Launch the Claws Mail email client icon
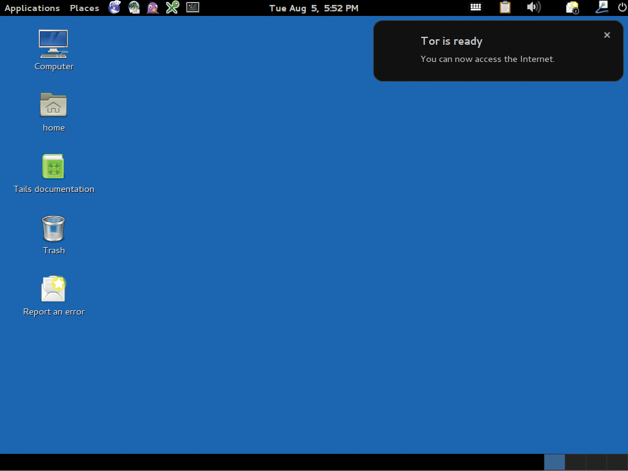 134,7
